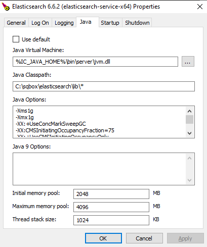Viewport: 207px width, 247px height.
Task: Click up arrow of Java Options scrollbar
Action: (189, 111)
